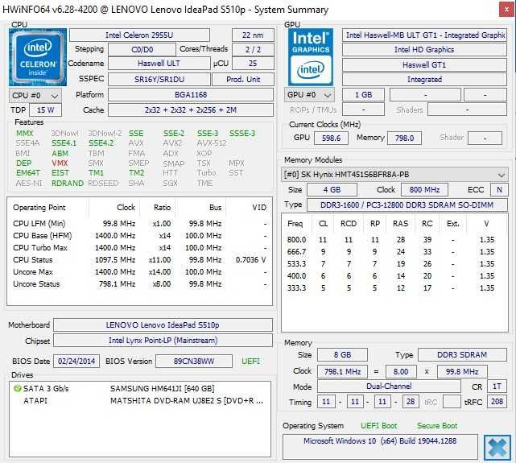
Task: Click the green UEFI label
Action: (251, 362)
